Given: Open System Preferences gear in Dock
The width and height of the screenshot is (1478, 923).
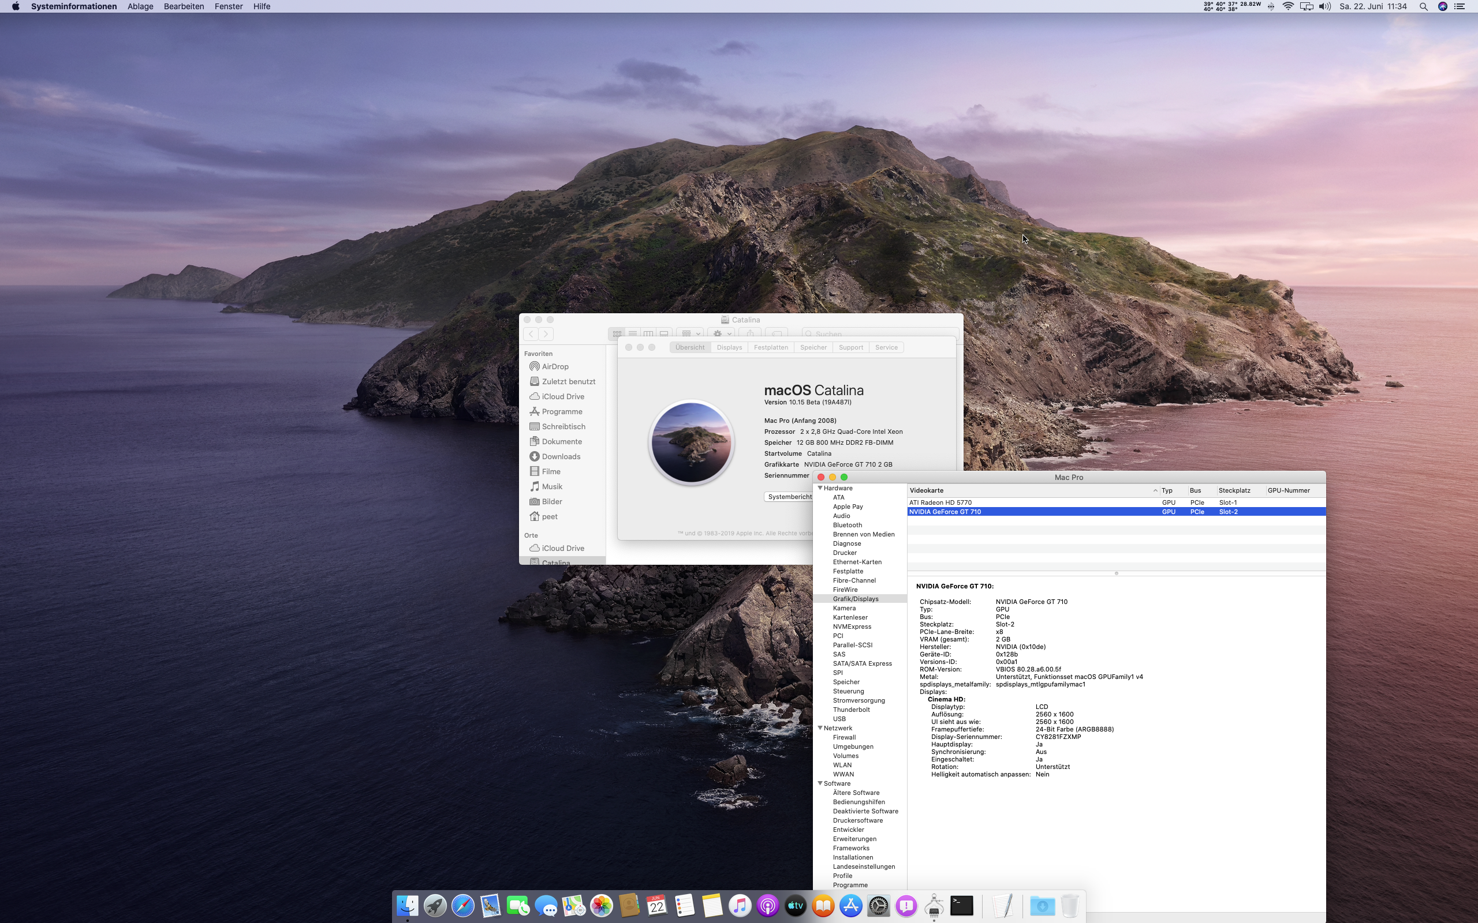Looking at the screenshot, I should pyautogui.click(x=878, y=905).
